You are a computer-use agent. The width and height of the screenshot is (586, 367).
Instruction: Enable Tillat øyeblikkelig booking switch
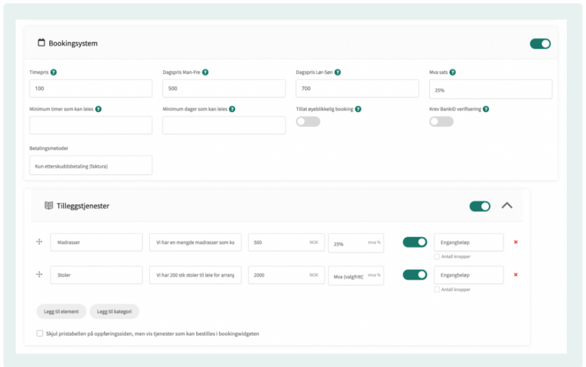click(x=307, y=122)
